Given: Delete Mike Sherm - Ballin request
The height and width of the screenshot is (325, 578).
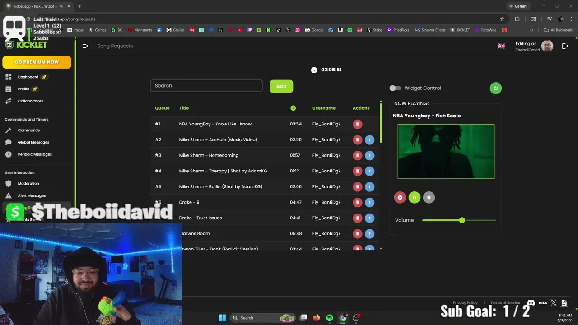Looking at the screenshot, I should coord(357,187).
